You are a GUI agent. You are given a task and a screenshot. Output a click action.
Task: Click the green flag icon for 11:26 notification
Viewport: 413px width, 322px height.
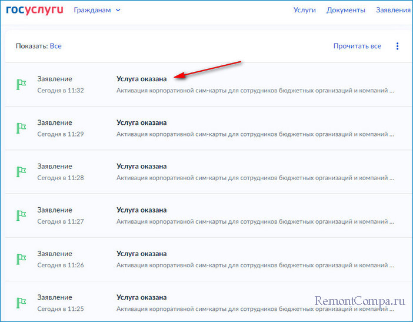(21, 259)
